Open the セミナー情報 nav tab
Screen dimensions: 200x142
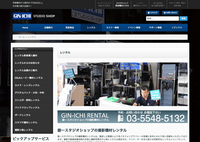(x=113, y=28)
